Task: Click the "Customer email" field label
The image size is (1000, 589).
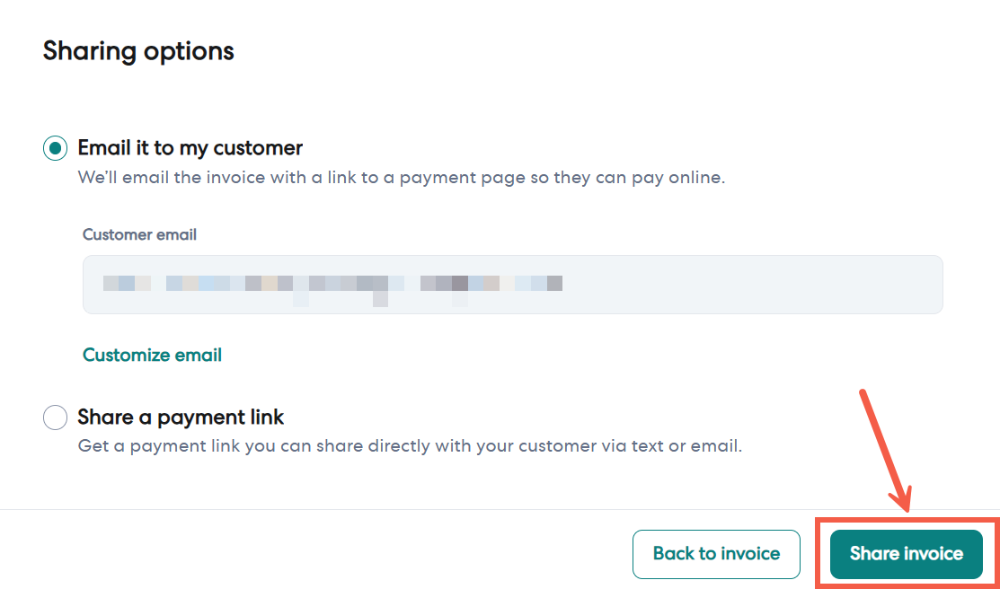Action: (x=139, y=234)
